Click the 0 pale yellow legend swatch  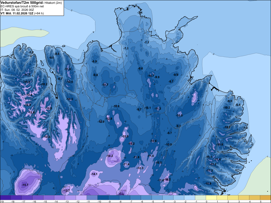[211, 198]
